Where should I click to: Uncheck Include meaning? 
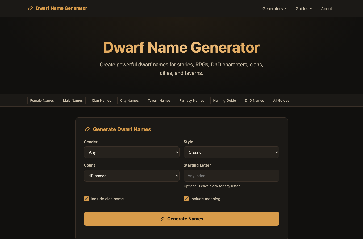coord(186,199)
